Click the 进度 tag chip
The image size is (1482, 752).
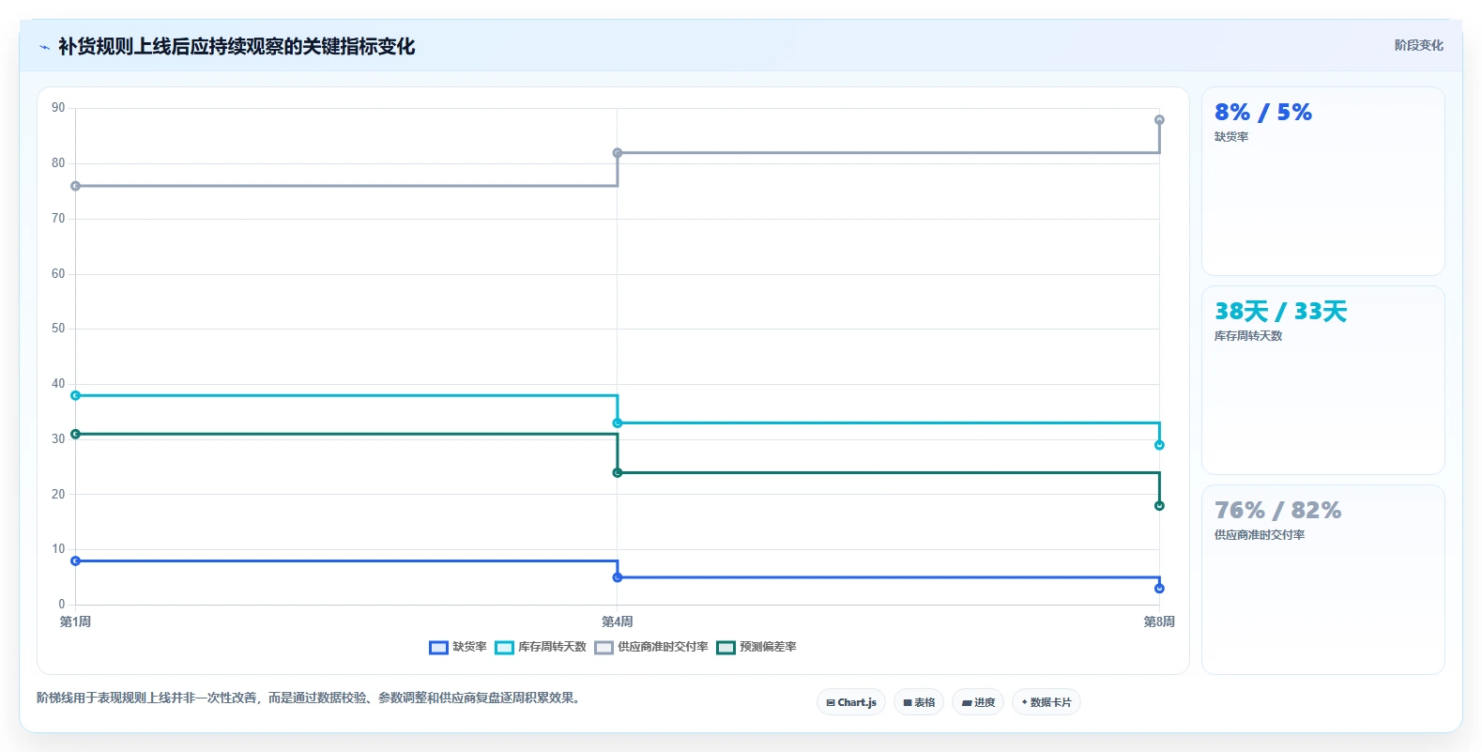978,702
